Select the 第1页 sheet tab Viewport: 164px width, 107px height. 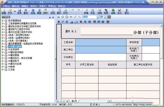(74, 101)
